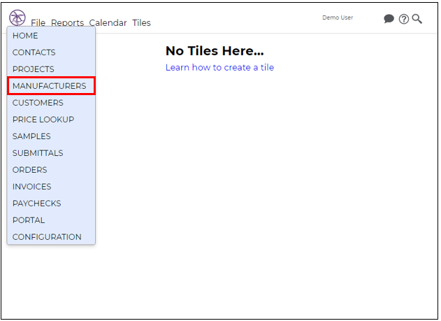Open the chat bubble messages icon

point(389,19)
